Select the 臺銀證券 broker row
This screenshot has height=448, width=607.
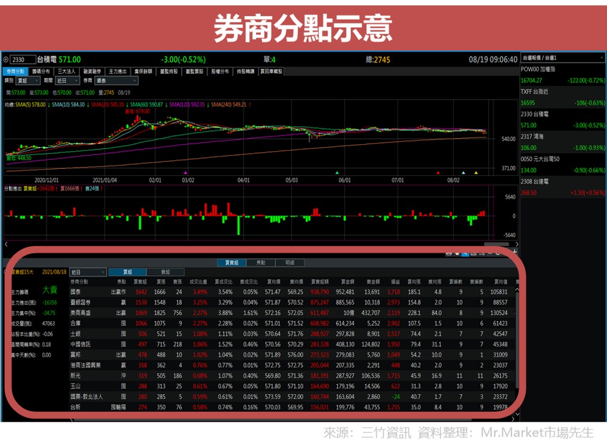click(x=293, y=302)
